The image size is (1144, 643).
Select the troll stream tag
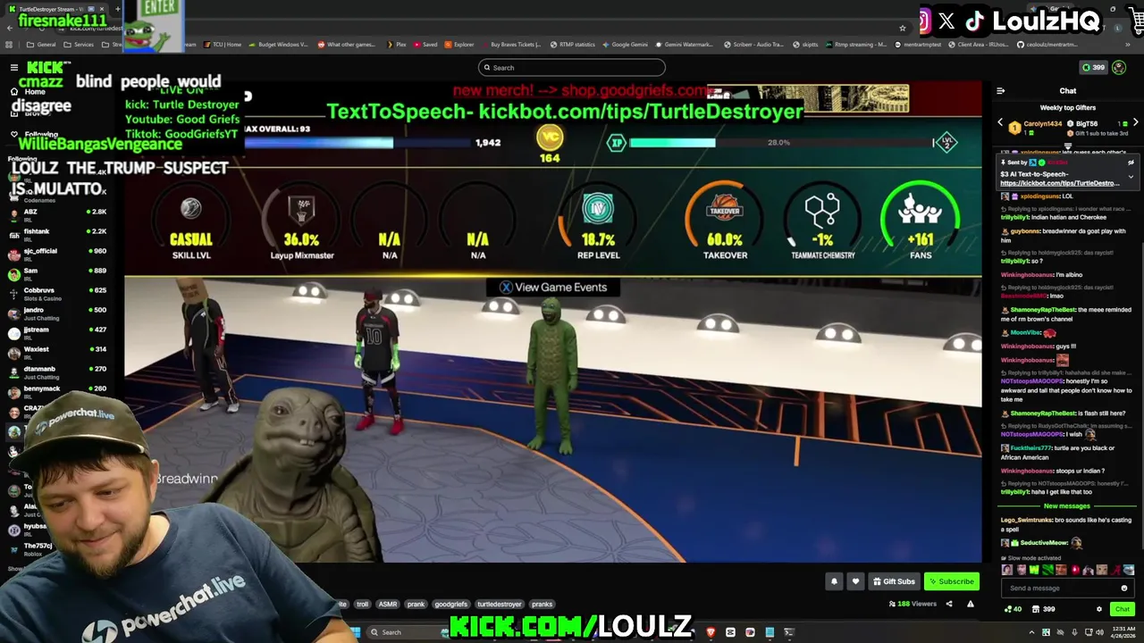tap(362, 605)
